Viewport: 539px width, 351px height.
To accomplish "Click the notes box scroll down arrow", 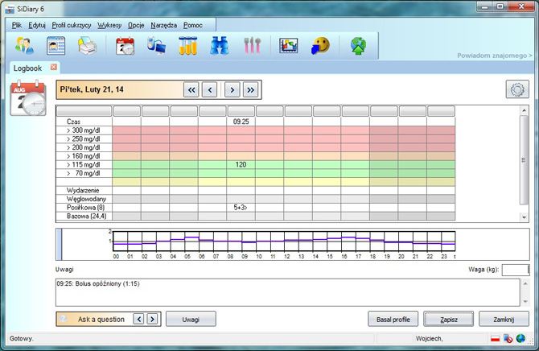I will click(525, 301).
